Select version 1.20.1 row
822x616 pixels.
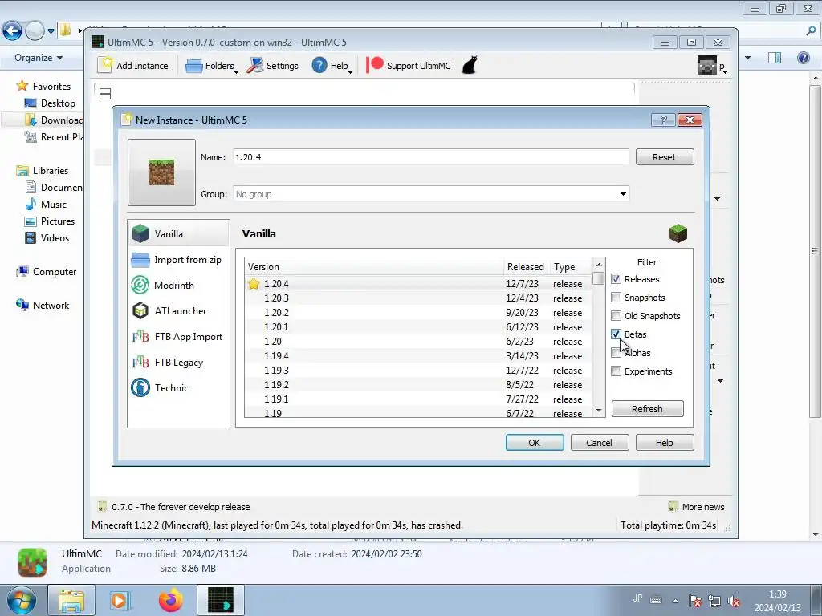[x=418, y=327]
